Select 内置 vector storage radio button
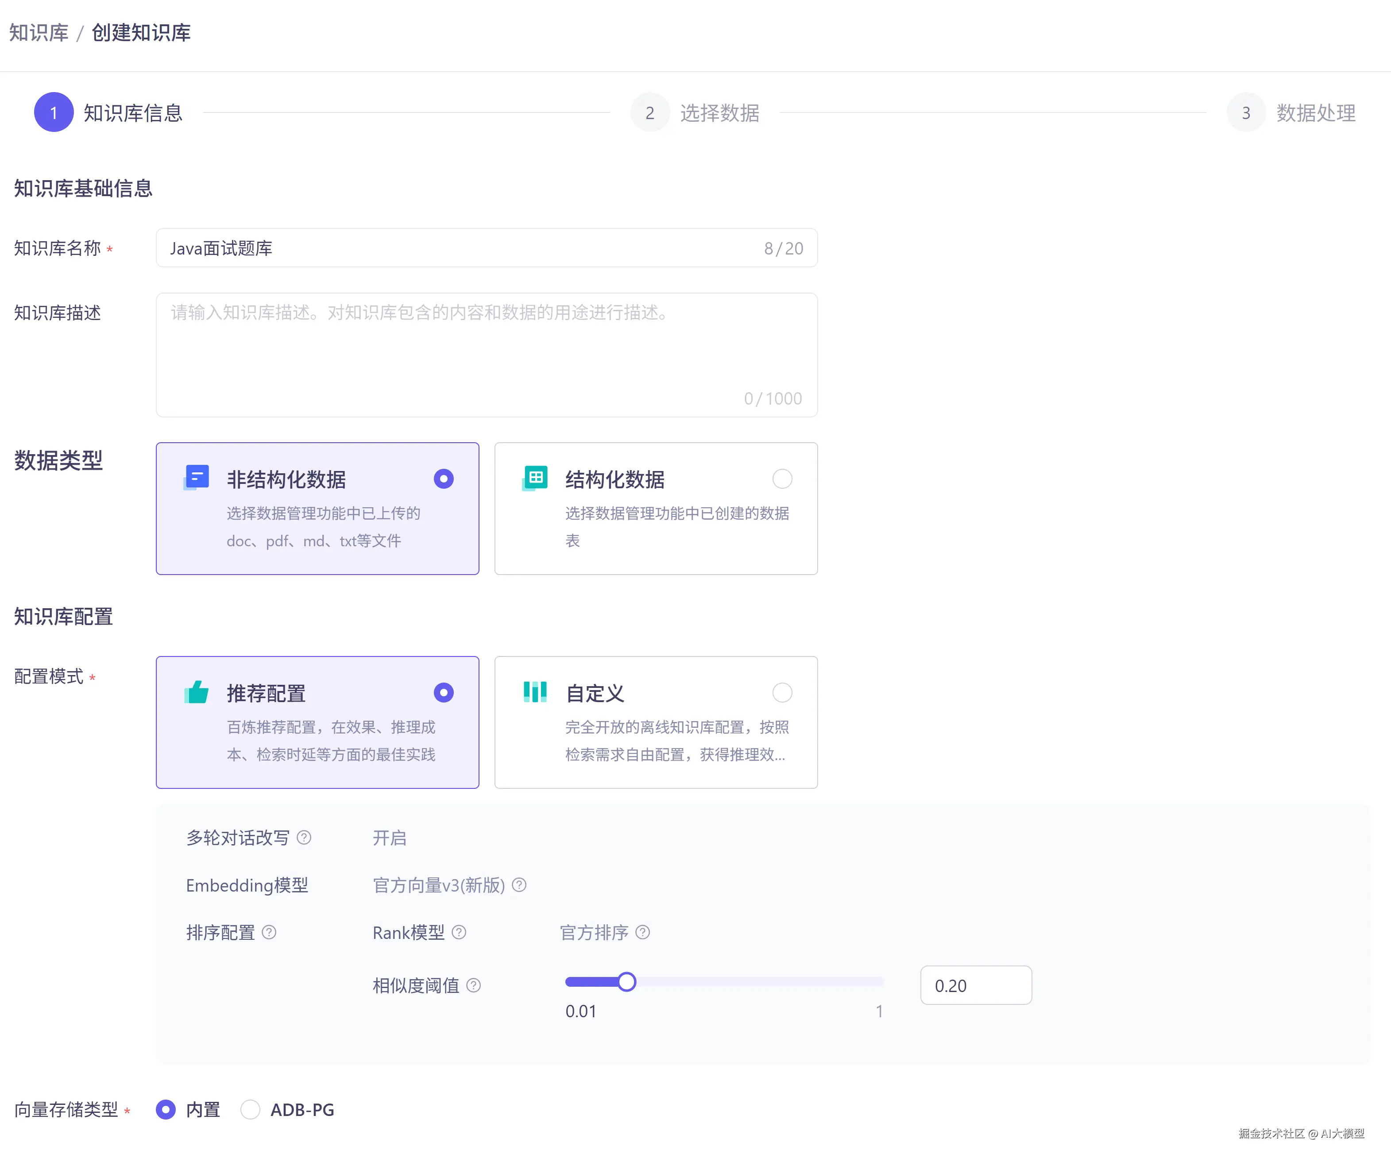 [166, 1110]
